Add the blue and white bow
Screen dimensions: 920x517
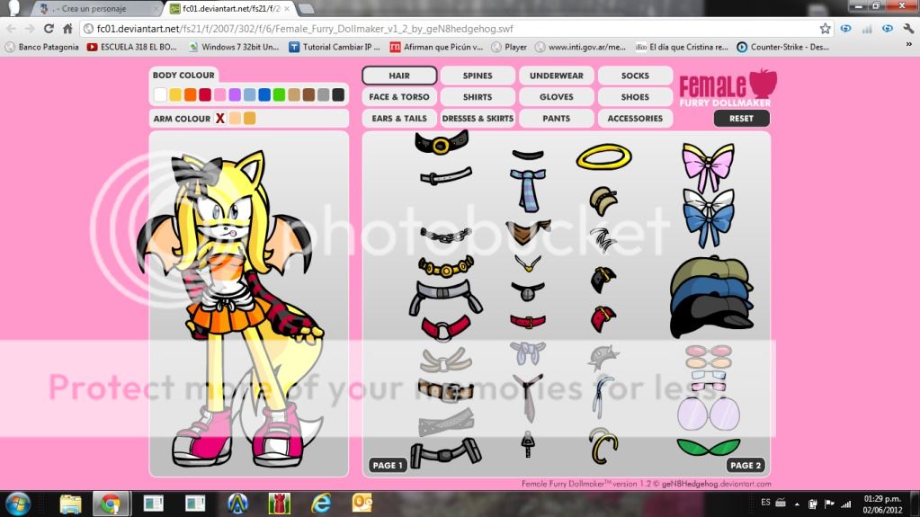pyautogui.click(x=708, y=218)
